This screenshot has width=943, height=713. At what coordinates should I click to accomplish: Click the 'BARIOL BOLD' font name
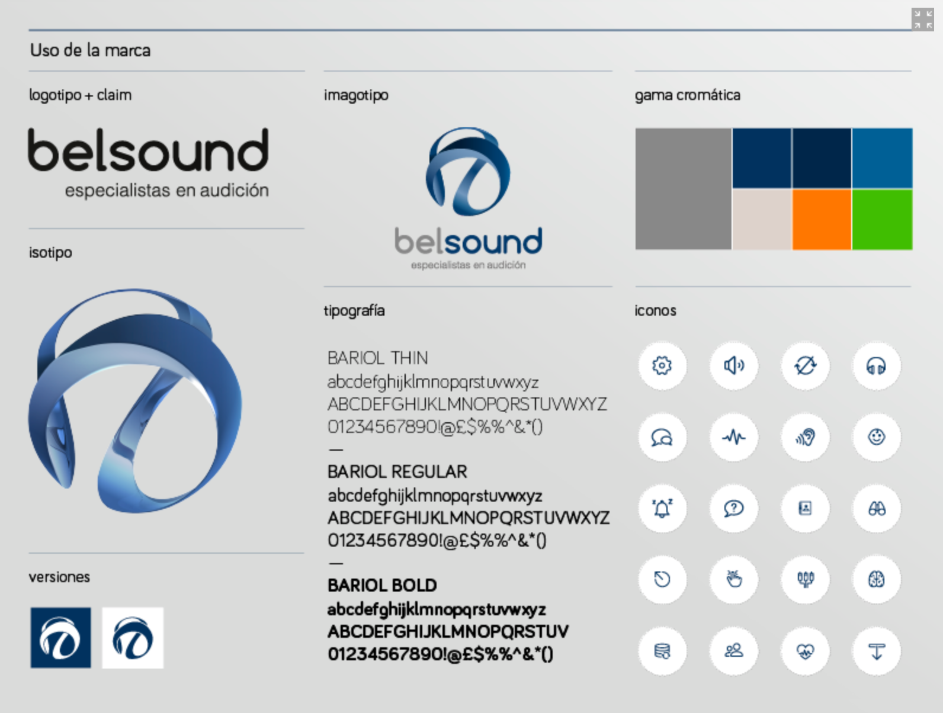[382, 585]
